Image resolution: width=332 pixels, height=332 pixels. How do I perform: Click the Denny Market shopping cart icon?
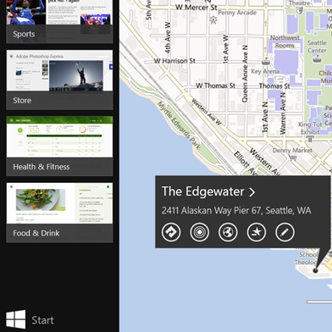click(x=293, y=158)
